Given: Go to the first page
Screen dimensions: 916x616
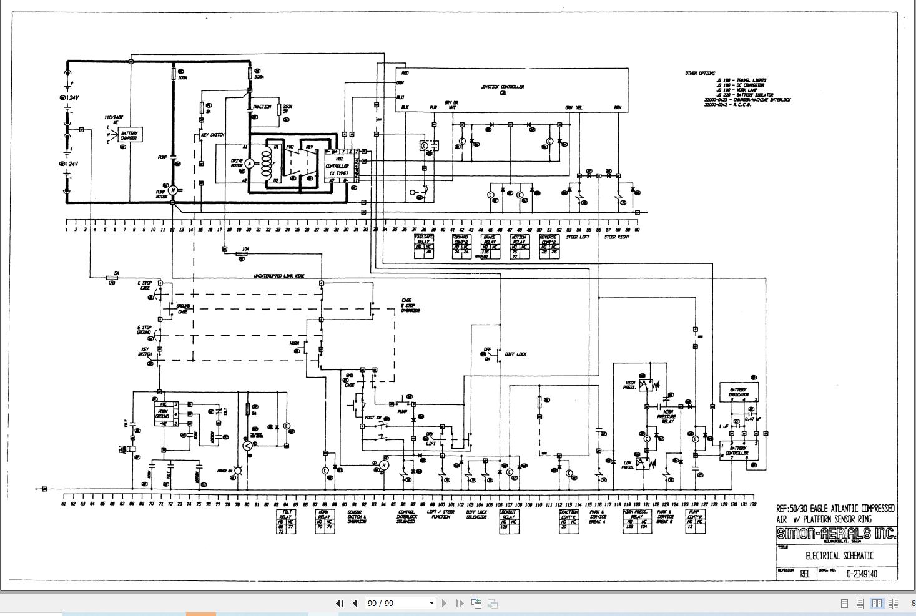Looking at the screenshot, I should click(340, 603).
